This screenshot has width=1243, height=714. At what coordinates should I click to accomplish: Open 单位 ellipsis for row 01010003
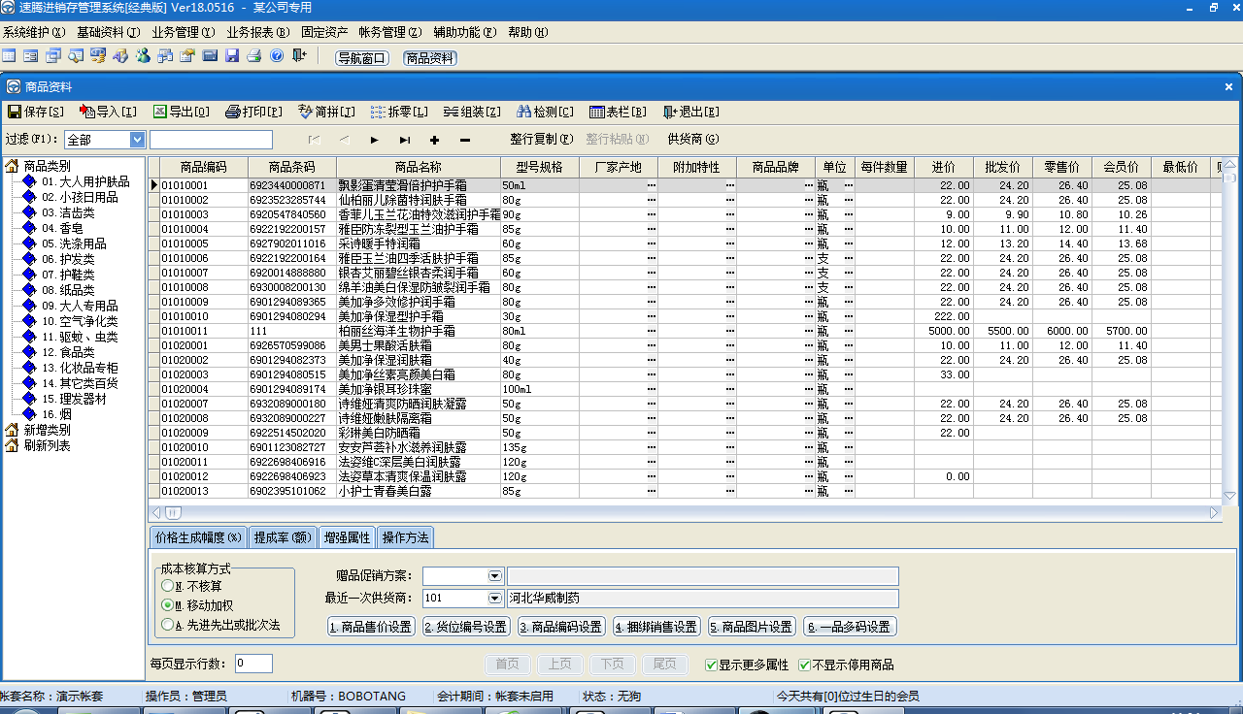coord(848,213)
